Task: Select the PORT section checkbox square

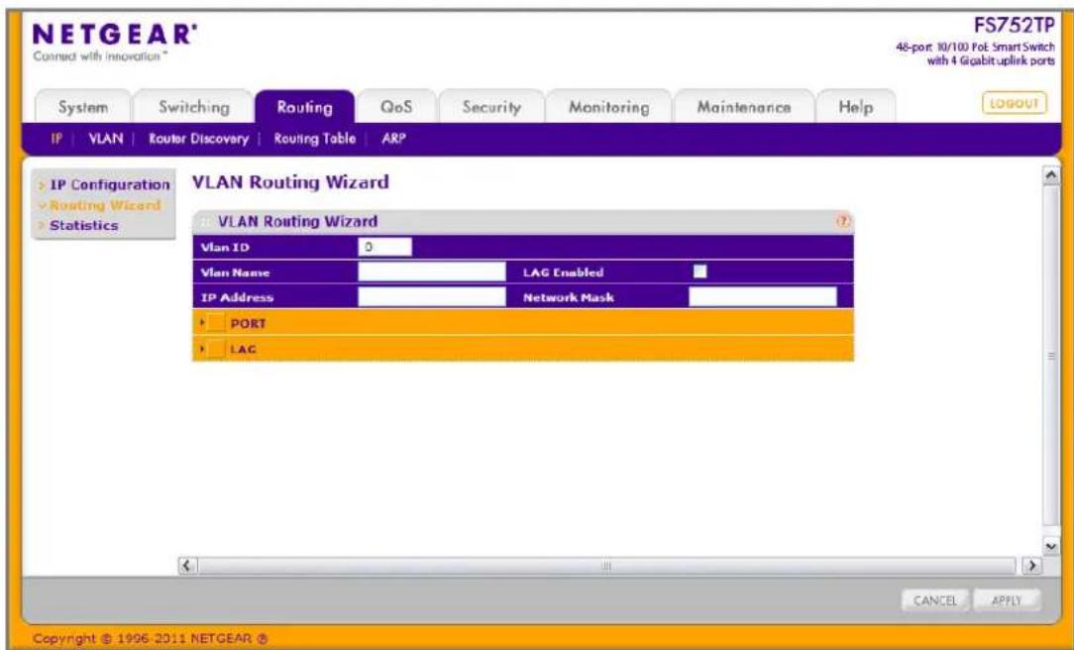Action: (x=216, y=323)
